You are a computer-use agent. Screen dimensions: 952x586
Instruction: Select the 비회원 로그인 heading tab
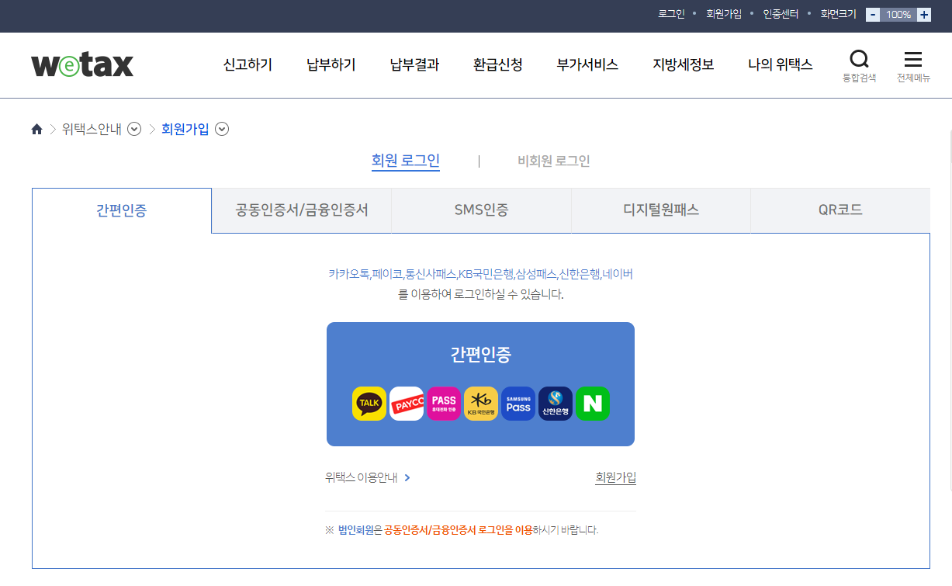point(554,161)
